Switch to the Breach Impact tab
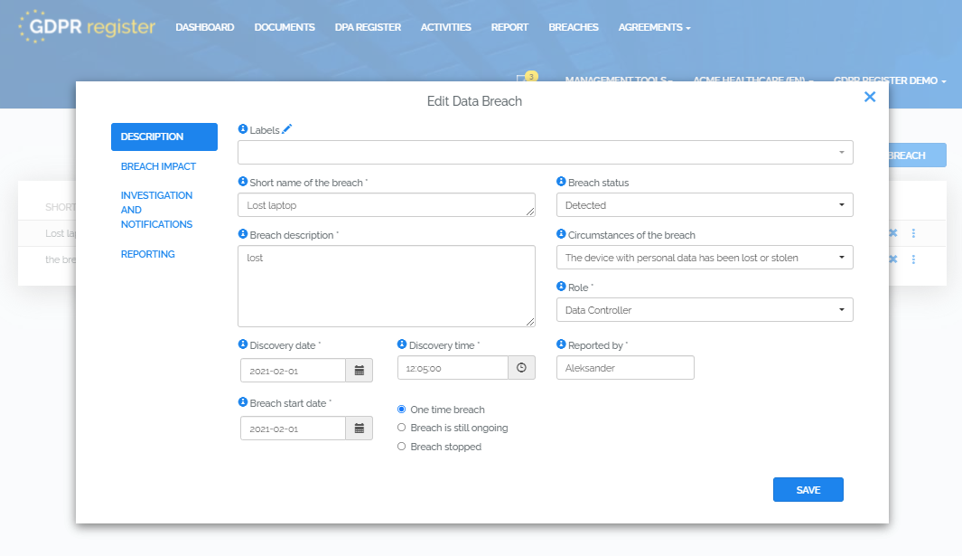This screenshot has width=962, height=556. pyautogui.click(x=159, y=166)
